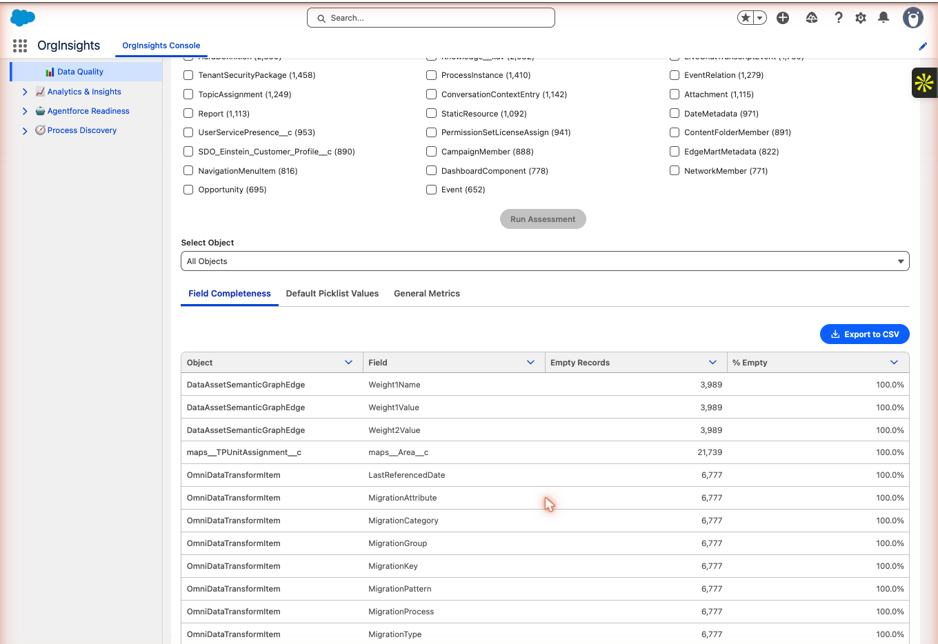Switch to the Field Completeness tab
The image size is (938, 644).
coord(230,294)
